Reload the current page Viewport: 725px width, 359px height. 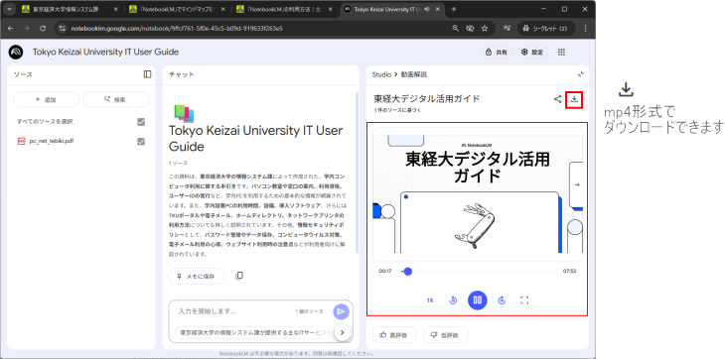pos(43,28)
